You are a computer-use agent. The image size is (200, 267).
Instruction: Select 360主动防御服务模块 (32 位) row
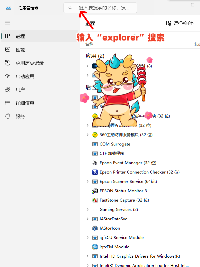(x=136, y=135)
